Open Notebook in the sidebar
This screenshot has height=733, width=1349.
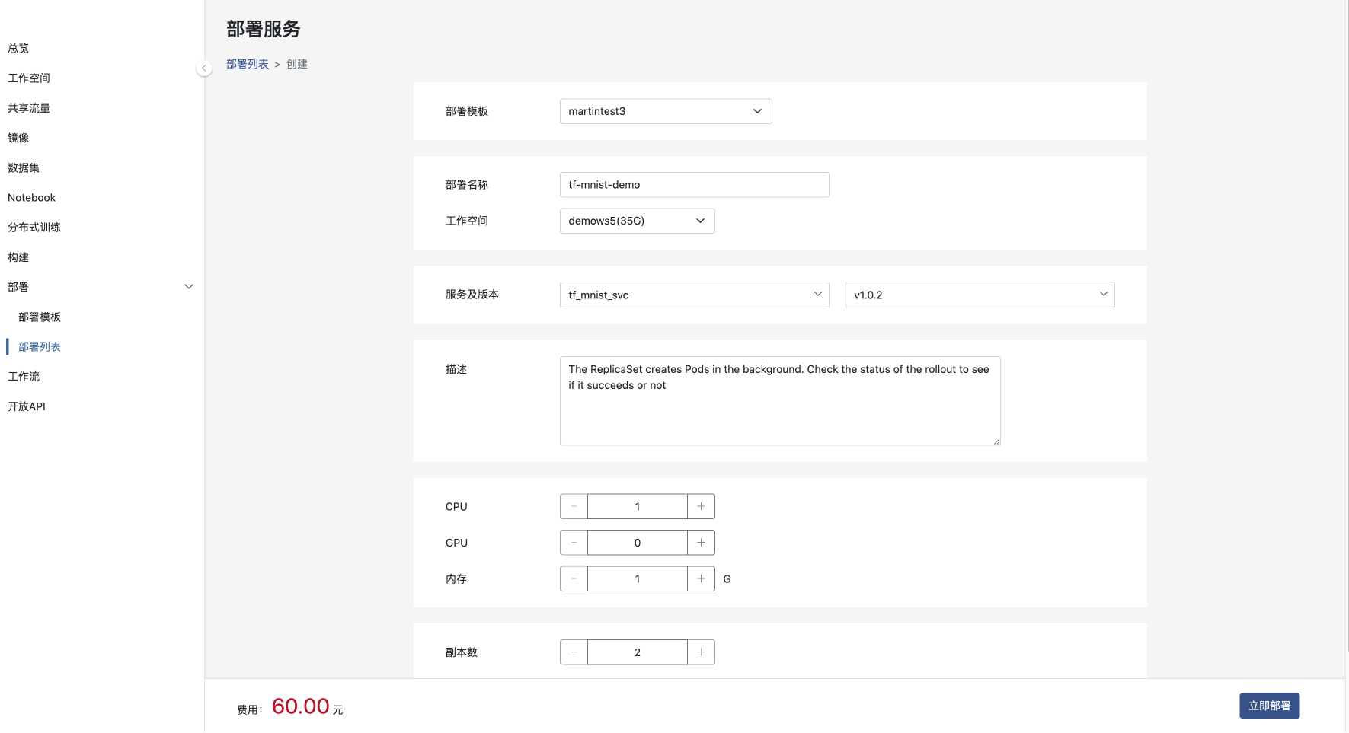click(32, 198)
